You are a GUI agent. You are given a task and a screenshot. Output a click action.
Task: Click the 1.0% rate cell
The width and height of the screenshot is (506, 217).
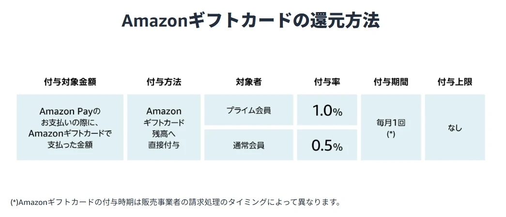click(327, 111)
